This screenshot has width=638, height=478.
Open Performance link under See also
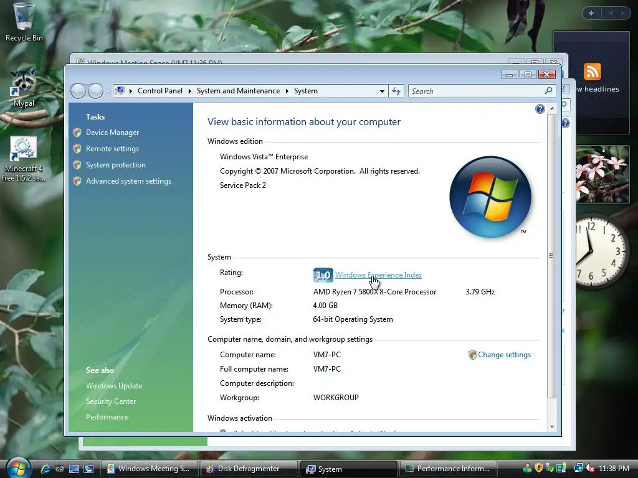coord(107,417)
